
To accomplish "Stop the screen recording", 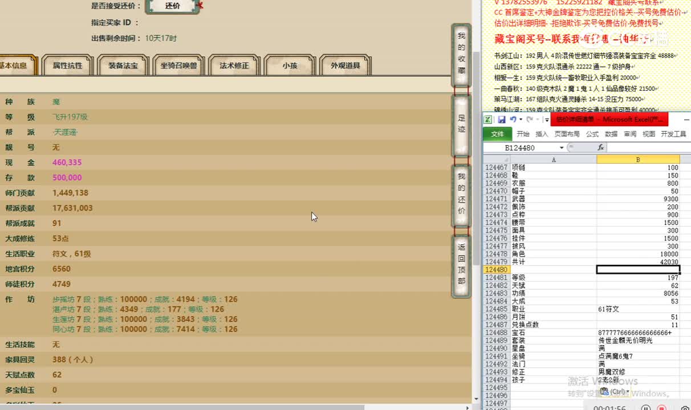I will (x=662, y=407).
